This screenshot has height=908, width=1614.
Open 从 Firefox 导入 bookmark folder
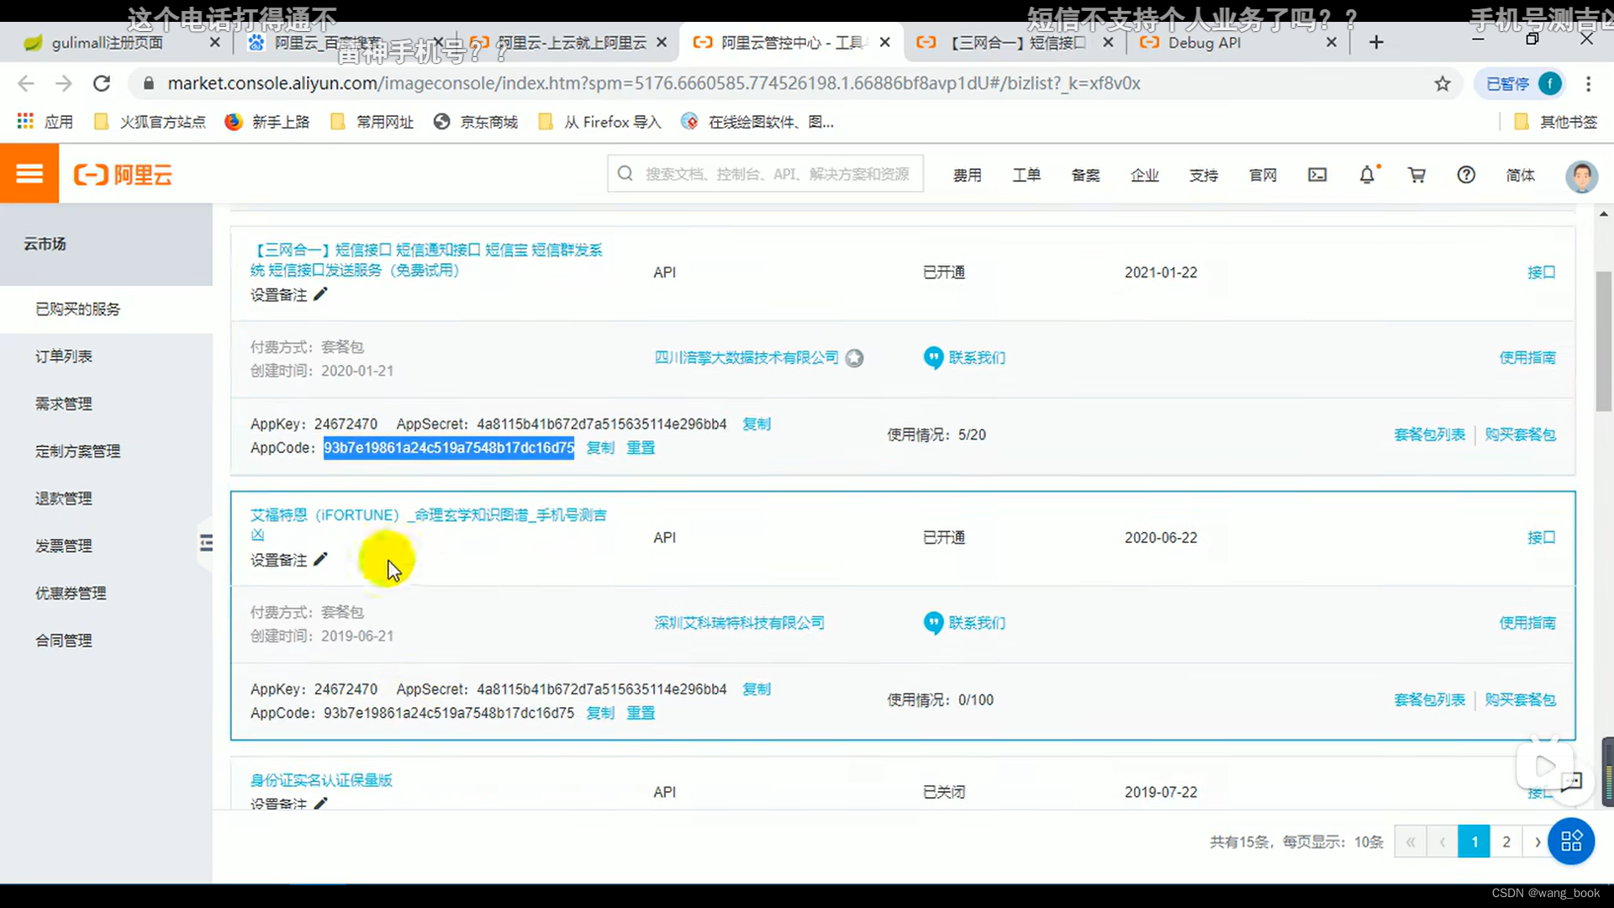click(x=600, y=122)
